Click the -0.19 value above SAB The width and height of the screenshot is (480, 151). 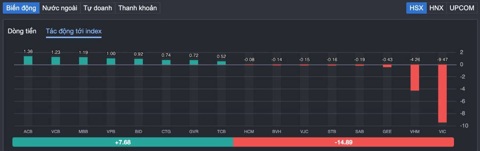point(360,60)
